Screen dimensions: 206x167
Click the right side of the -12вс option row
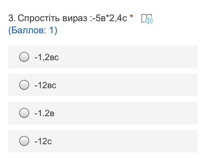point(165,85)
